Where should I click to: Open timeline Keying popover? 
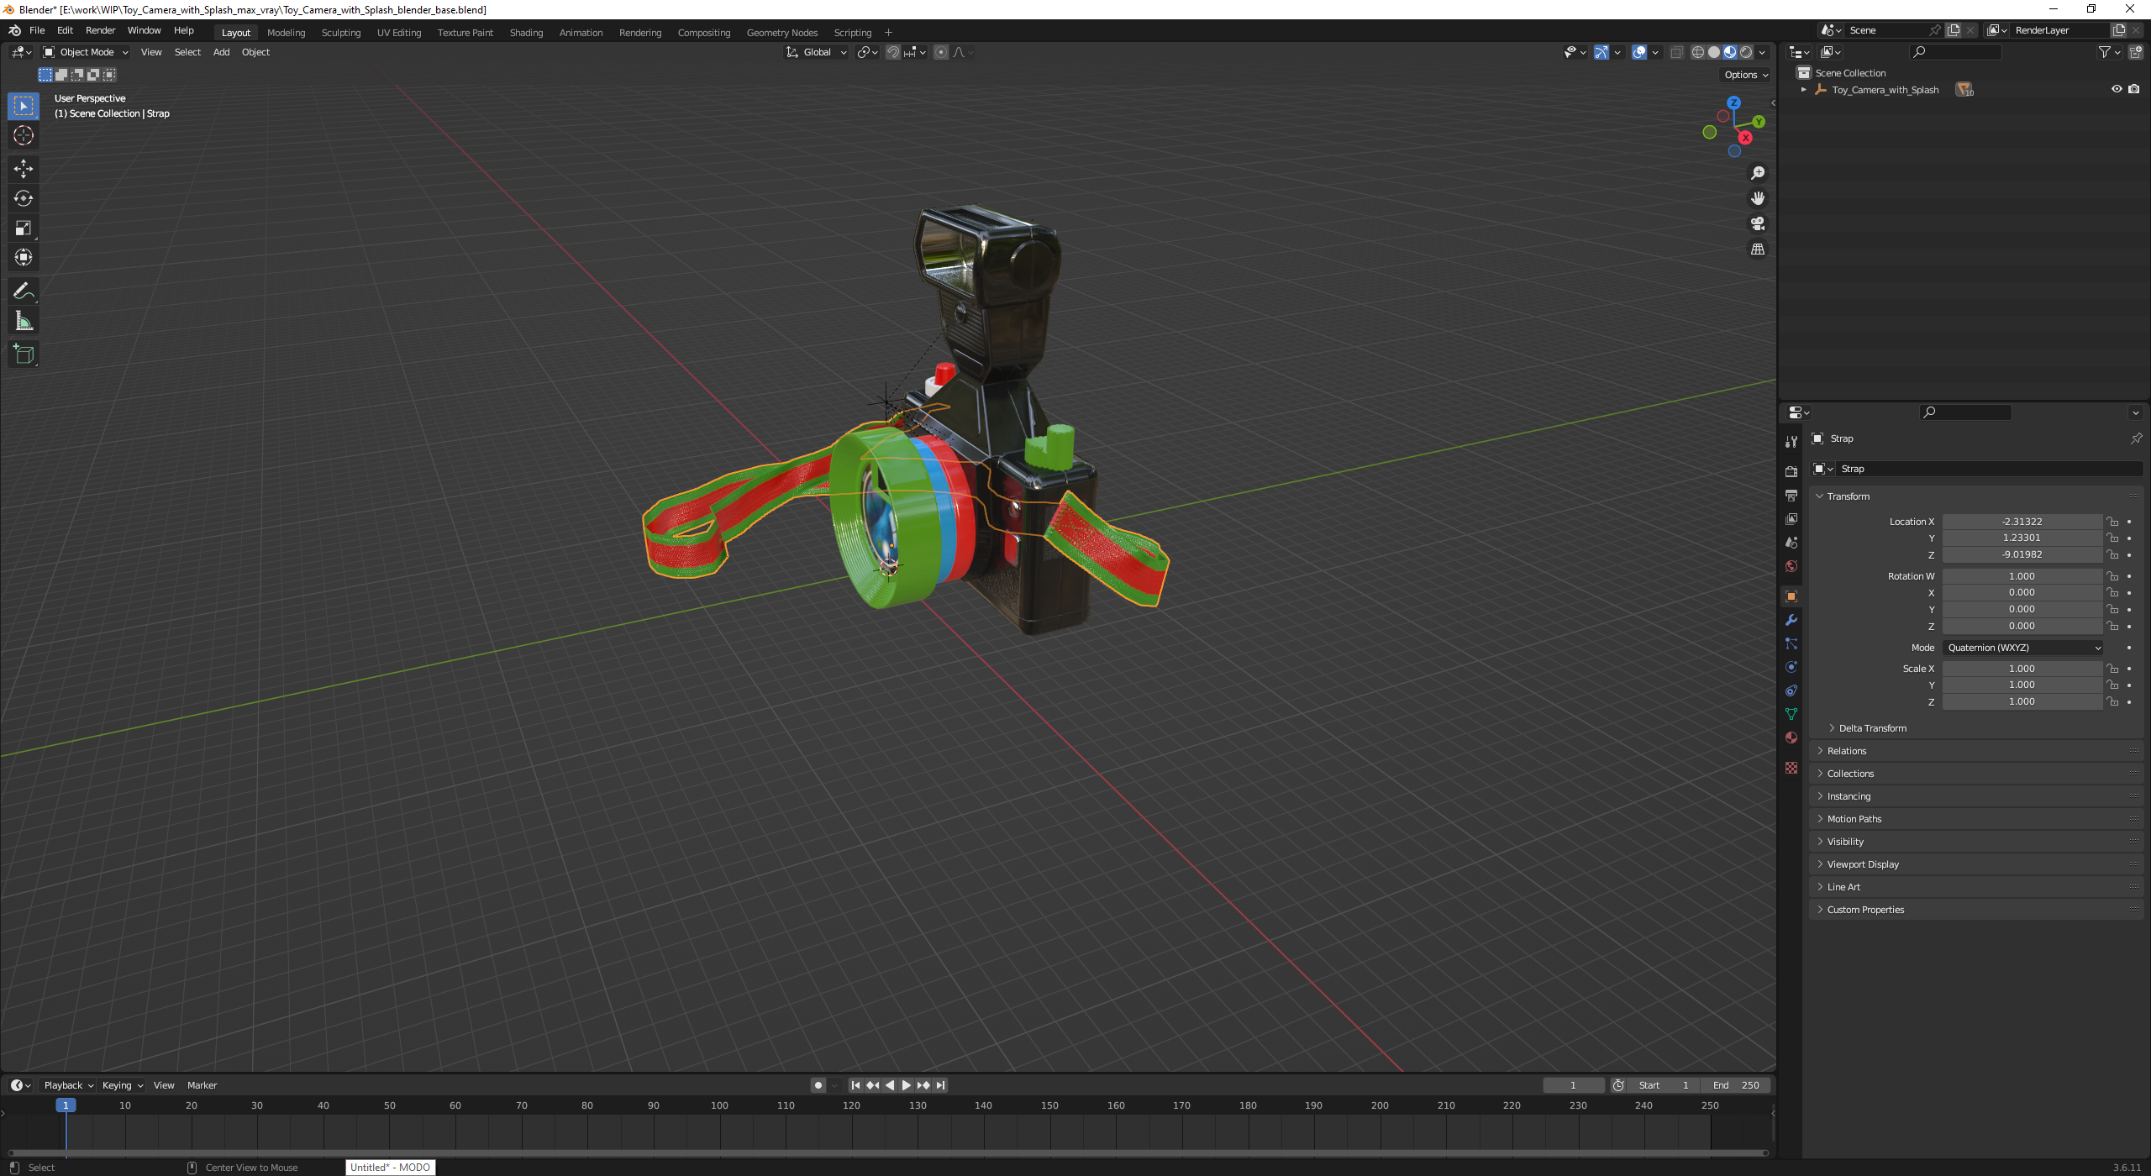(x=123, y=1085)
